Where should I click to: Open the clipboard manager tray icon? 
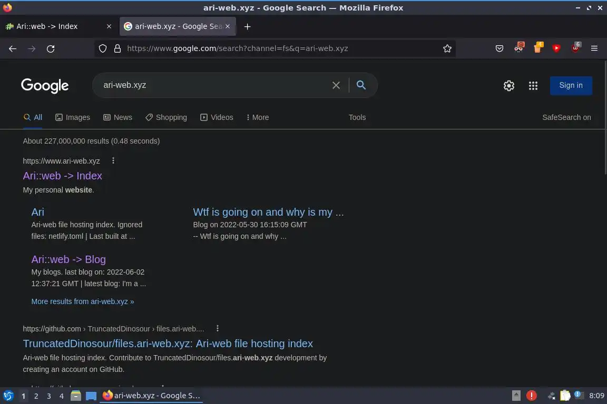point(565,396)
